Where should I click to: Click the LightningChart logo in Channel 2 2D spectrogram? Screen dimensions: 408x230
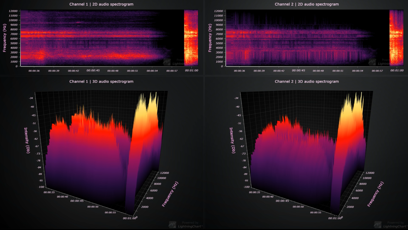coord(372,62)
